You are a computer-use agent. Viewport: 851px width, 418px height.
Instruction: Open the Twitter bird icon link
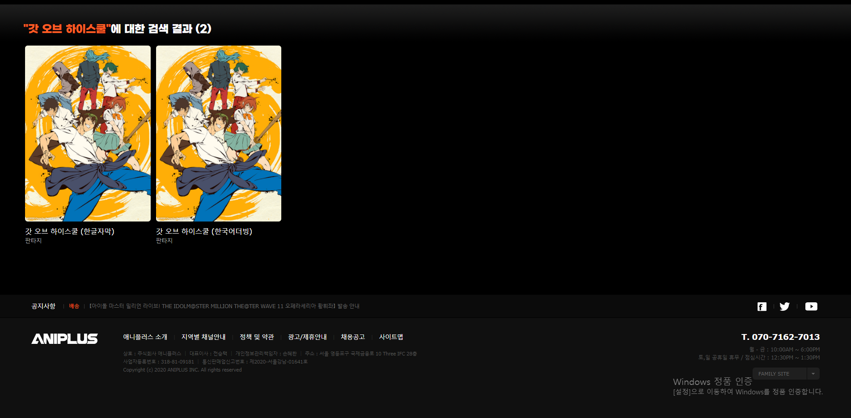click(x=784, y=306)
